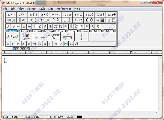Open the Format menu
Viewport: 164px width, 120px height.
coord(32,9)
